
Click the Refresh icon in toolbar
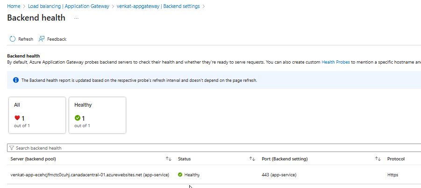pyautogui.click(x=13, y=39)
